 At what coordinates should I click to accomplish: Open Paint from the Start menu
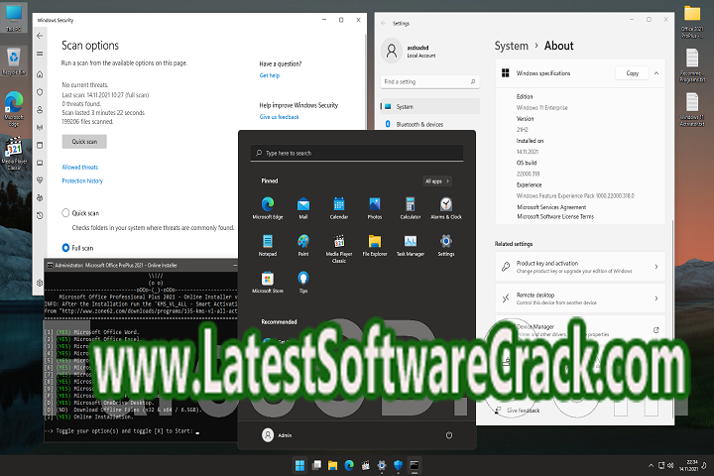click(303, 242)
